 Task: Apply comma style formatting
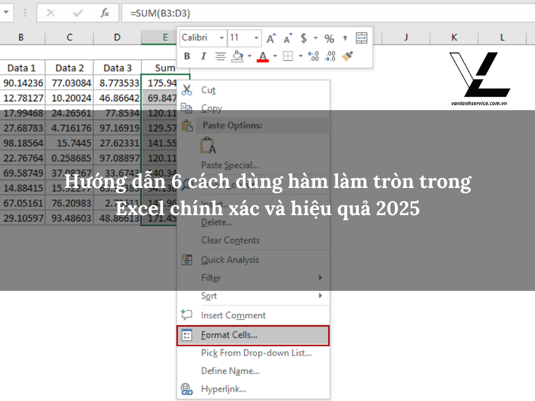coord(345,38)
